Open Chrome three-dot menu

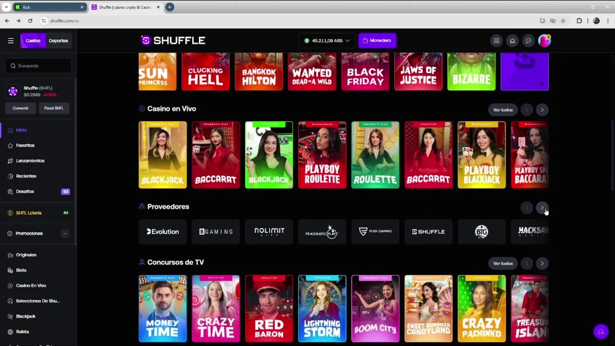click(x=608, y=21)
